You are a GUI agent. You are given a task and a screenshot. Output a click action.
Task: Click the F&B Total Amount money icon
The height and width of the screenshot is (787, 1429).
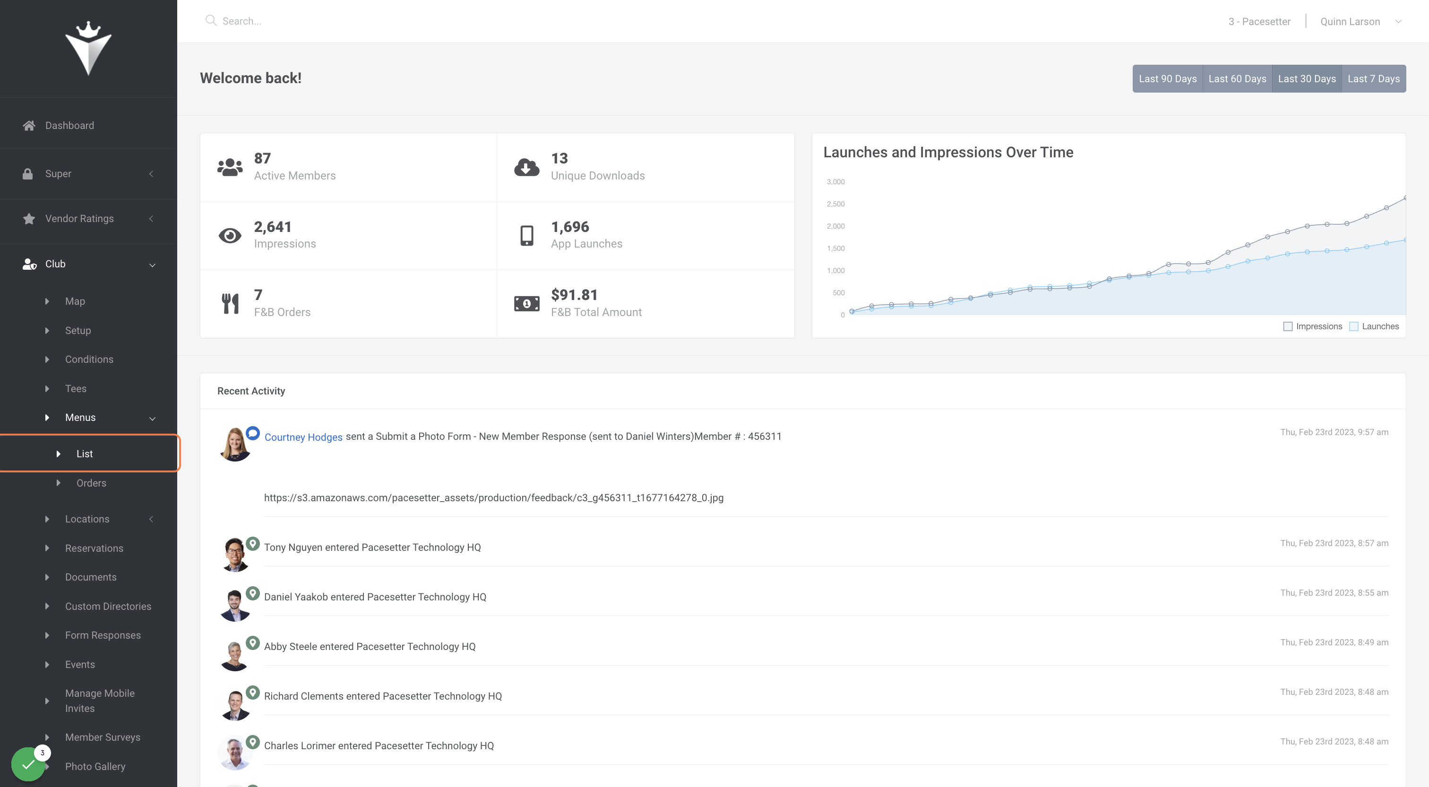(526, 303)
